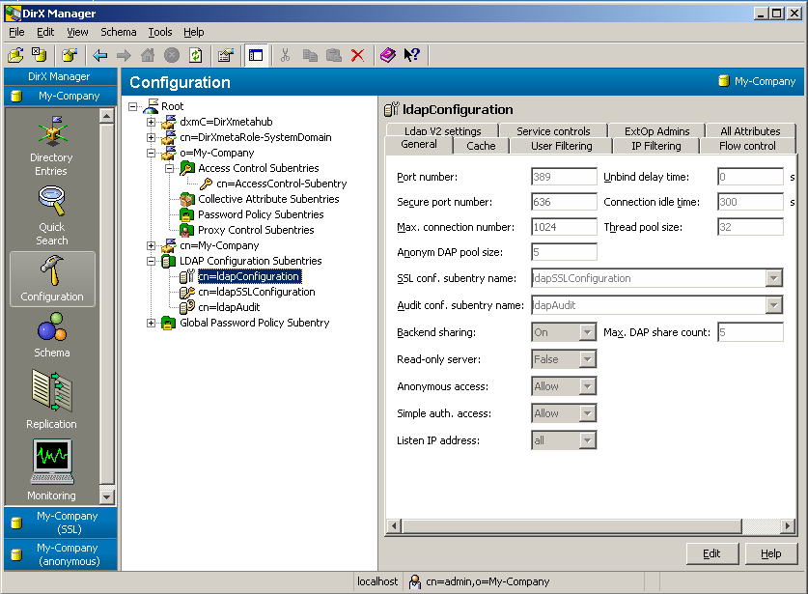
Task: Open the Schema menu
Action: click(119, 32)
